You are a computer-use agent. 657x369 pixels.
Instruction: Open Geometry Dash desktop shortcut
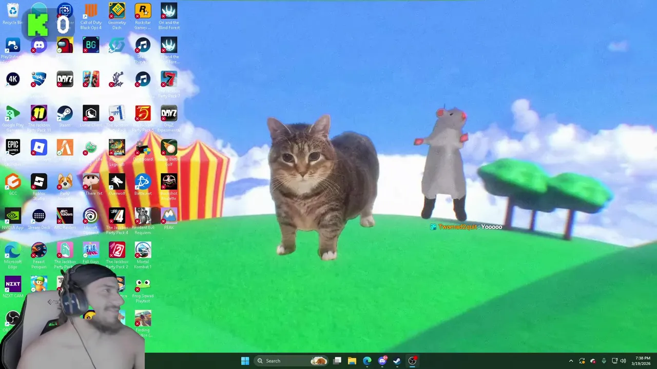(117, 16)
